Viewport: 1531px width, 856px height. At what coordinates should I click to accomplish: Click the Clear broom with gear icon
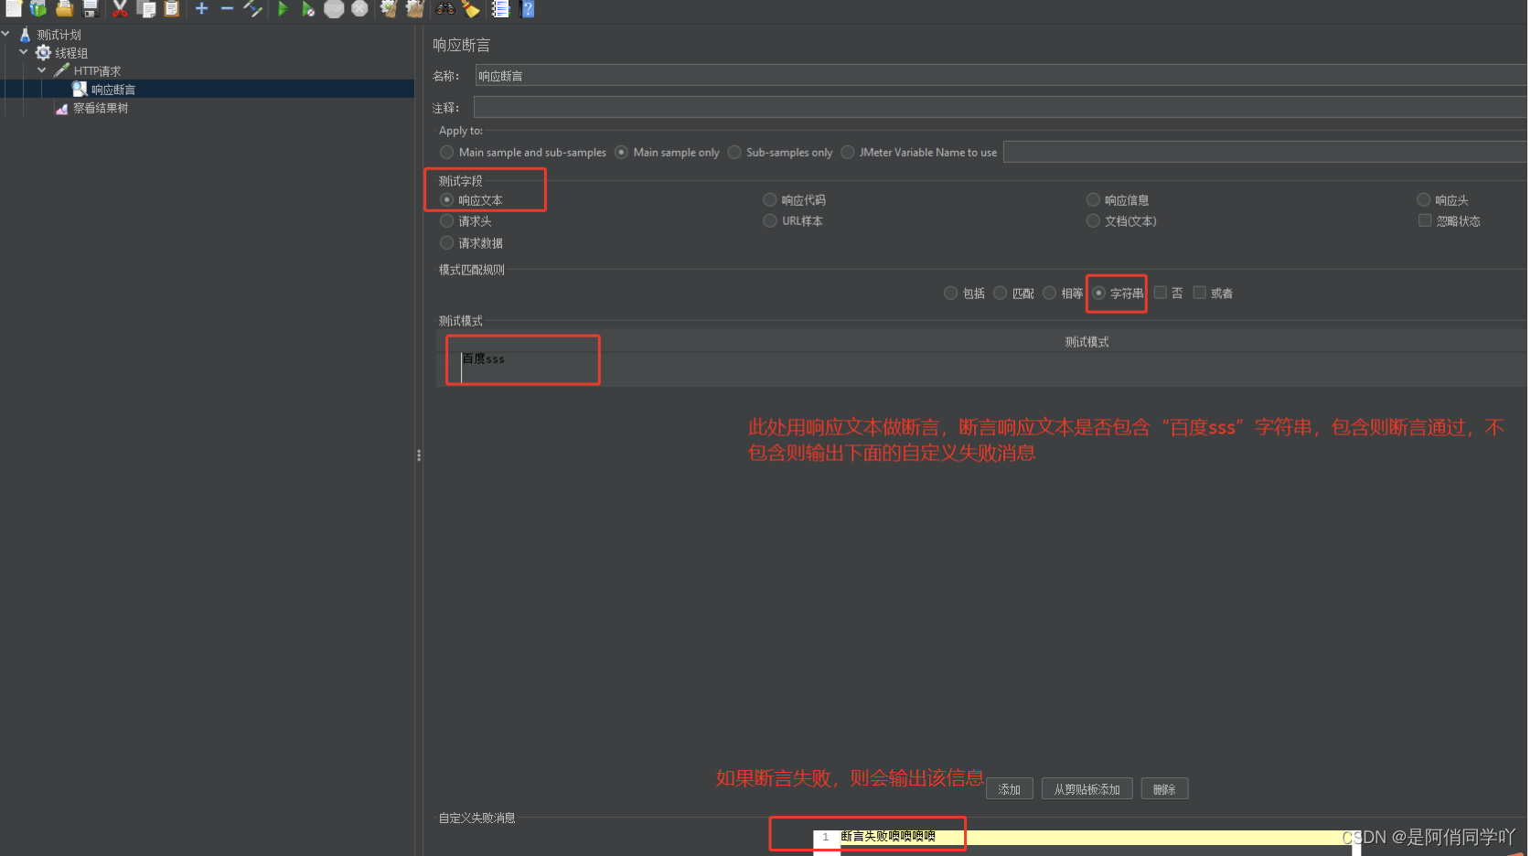[389, 8]
